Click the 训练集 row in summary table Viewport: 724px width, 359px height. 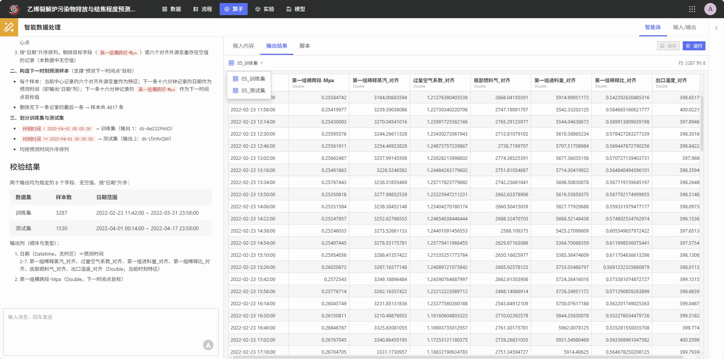pos(111,213)
